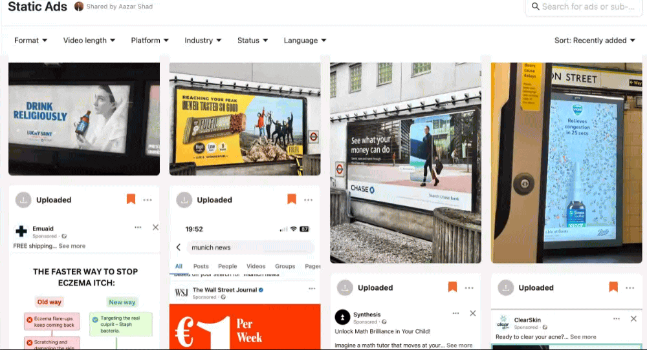Open the Synthesis post three-dot menu
Screen dimensions: 647x350
[x=455, y=313]
